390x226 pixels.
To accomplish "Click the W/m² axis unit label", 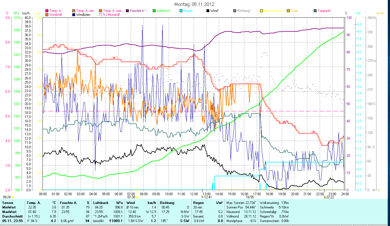I will pyautogui.click(x=380, y=13).
